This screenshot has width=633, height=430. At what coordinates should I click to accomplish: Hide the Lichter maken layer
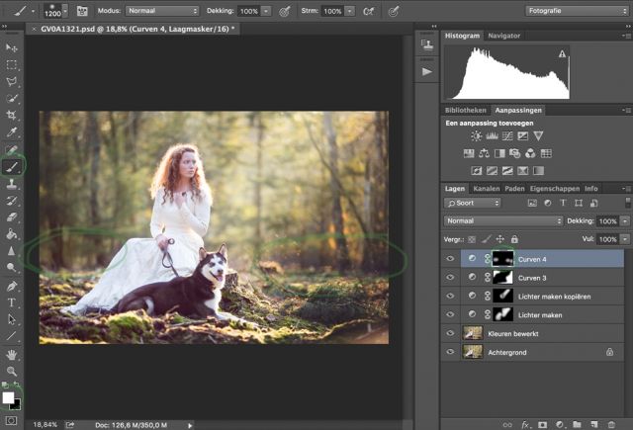450,314
